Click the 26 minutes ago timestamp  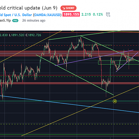point(34,21)
